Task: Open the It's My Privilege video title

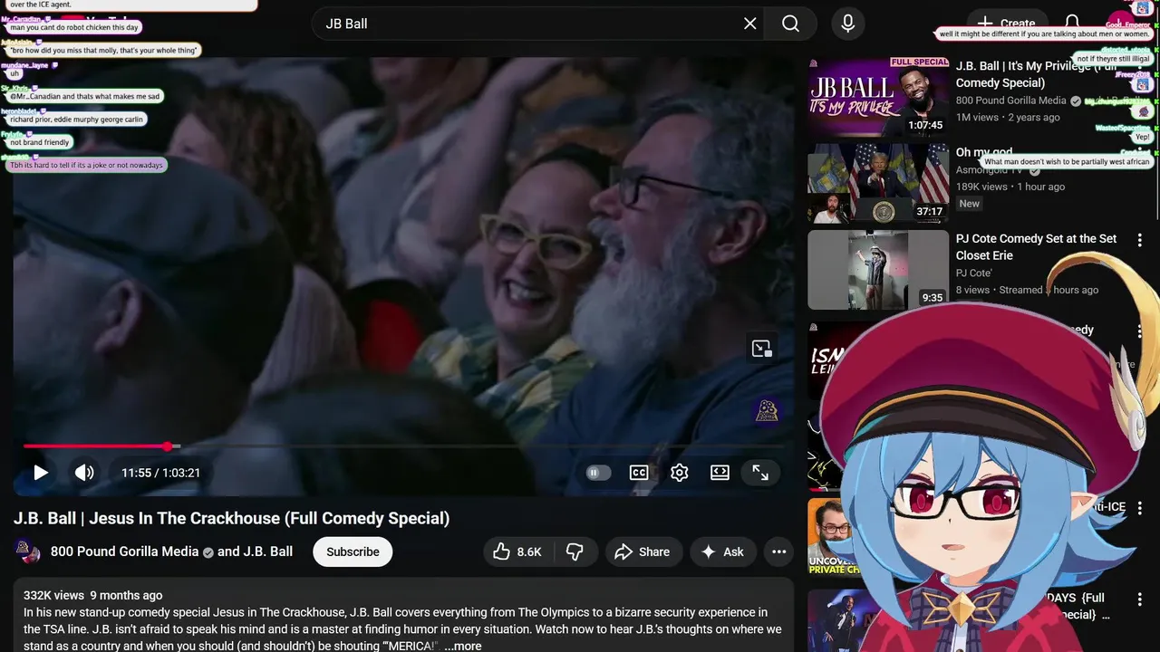Action: [1036, 74]
